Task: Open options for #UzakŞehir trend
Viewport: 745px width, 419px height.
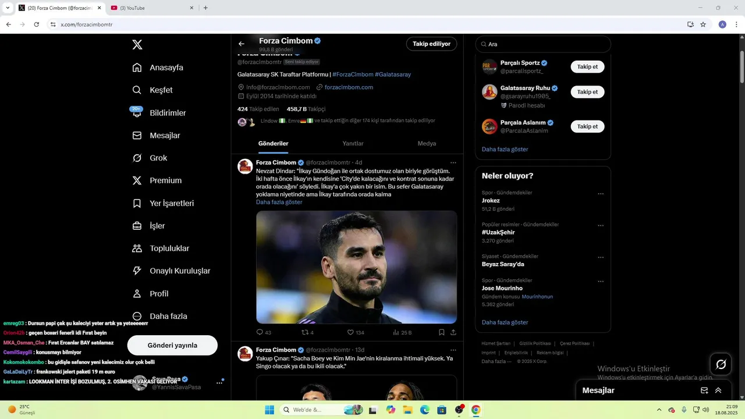Action: tap(601, 226)
